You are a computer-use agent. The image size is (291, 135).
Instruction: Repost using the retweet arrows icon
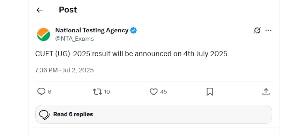tap(97, 92)
